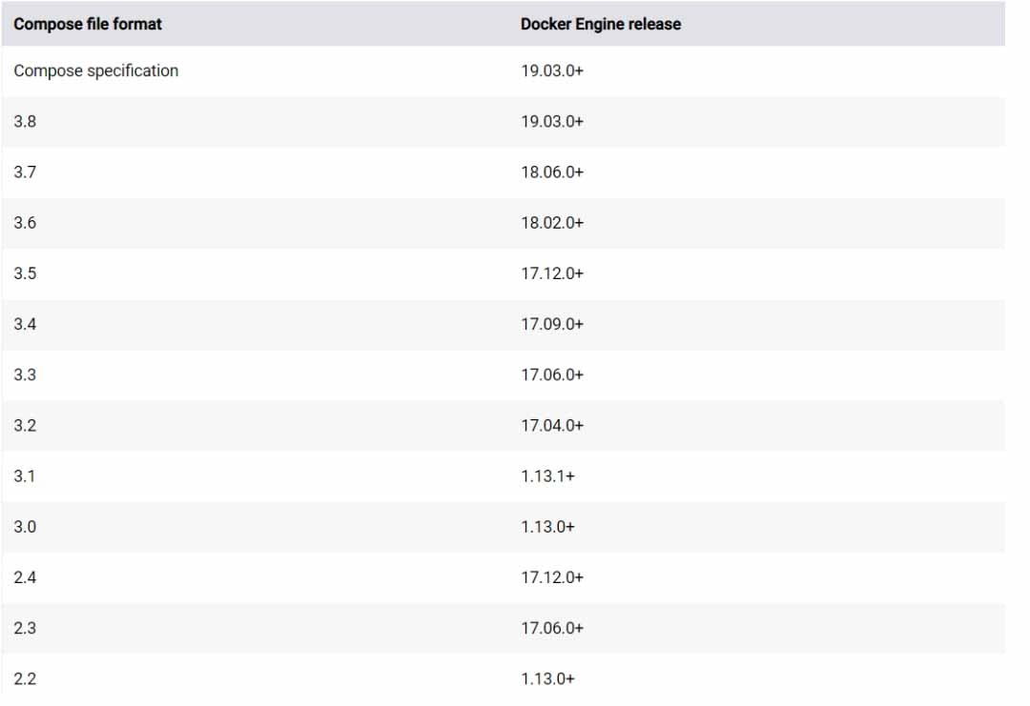Click the 1.13.1+ engine release value
The image size is (1030, 706).
547,476
